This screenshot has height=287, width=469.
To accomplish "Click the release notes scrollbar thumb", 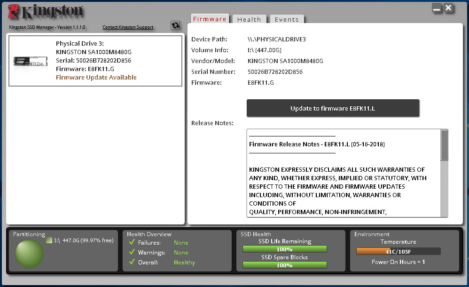I will coord(444,145).
